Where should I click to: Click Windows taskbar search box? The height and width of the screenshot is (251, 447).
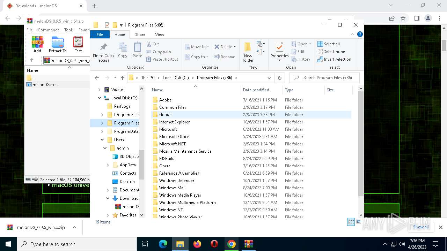click(x=77, y=244)
